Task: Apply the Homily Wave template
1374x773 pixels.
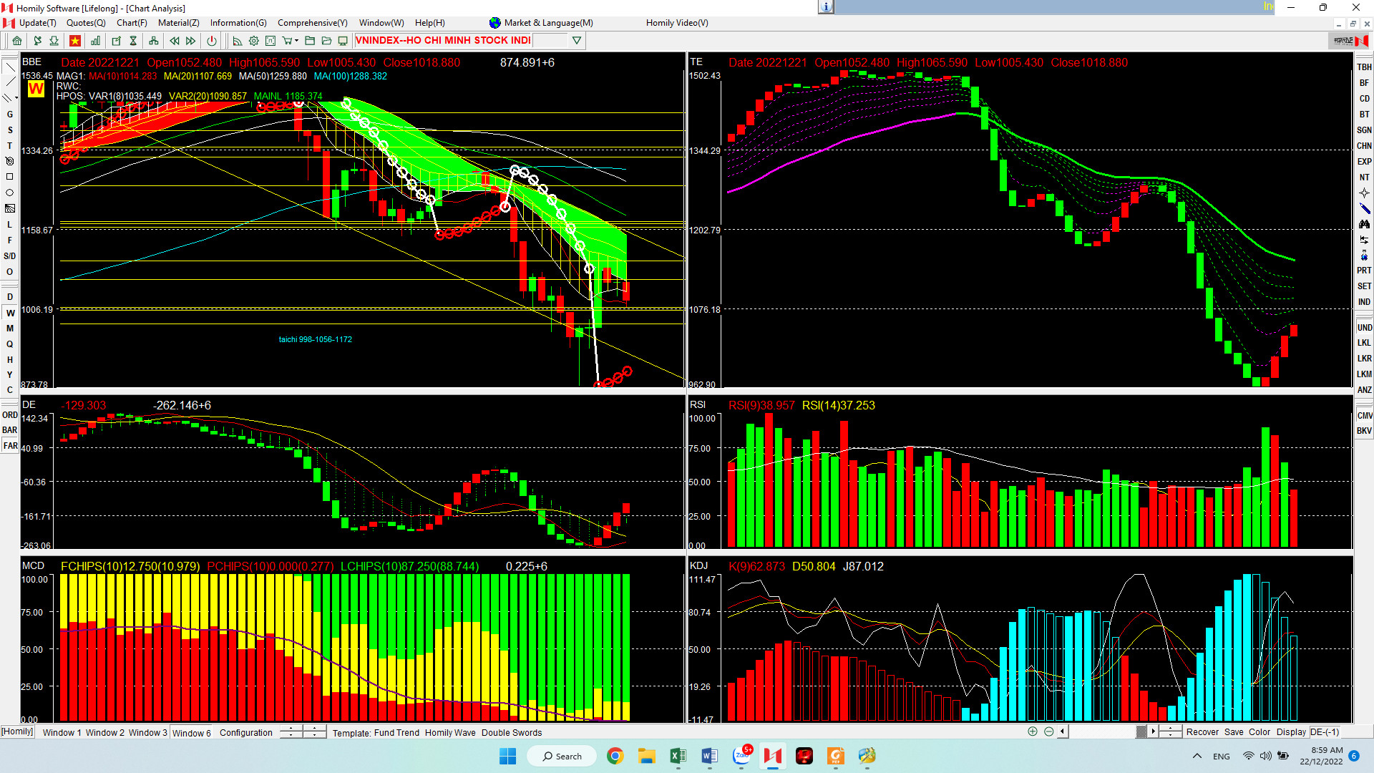Action: coord(449,732)
